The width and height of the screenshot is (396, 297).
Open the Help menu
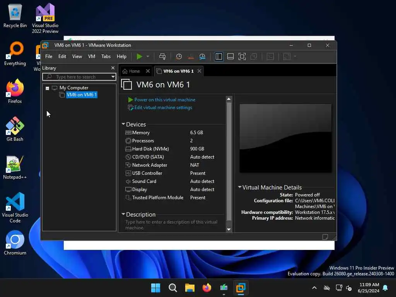pyautogui.click(x=121, y=56)
